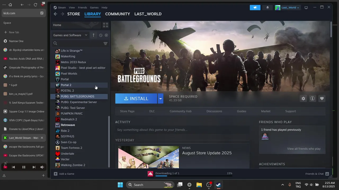Open the Games menu

pyautogui.click(x=94, y=7)
